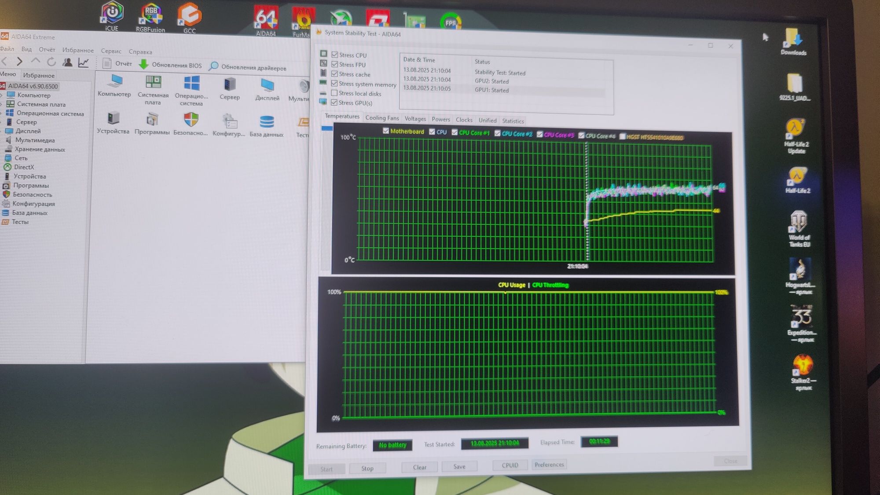Open the FurMark desktop shortcut
880x495 pixels.
click(303, 19)
